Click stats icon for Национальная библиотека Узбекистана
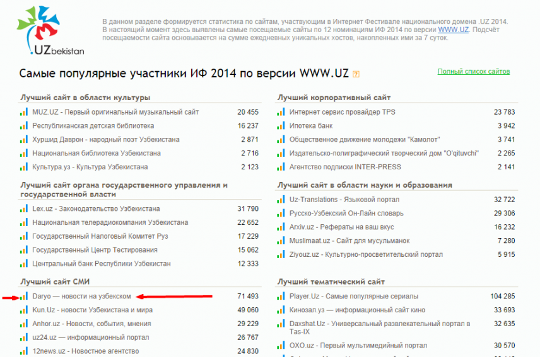540x357 pixels. pyautogui.click(x=24, y=153)
